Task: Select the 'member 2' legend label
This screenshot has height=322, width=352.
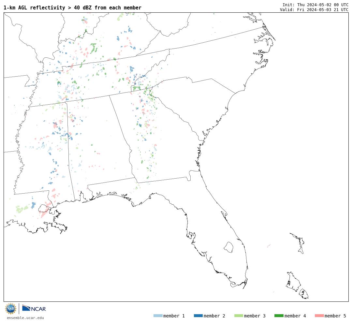Action: tap(214, 316)
